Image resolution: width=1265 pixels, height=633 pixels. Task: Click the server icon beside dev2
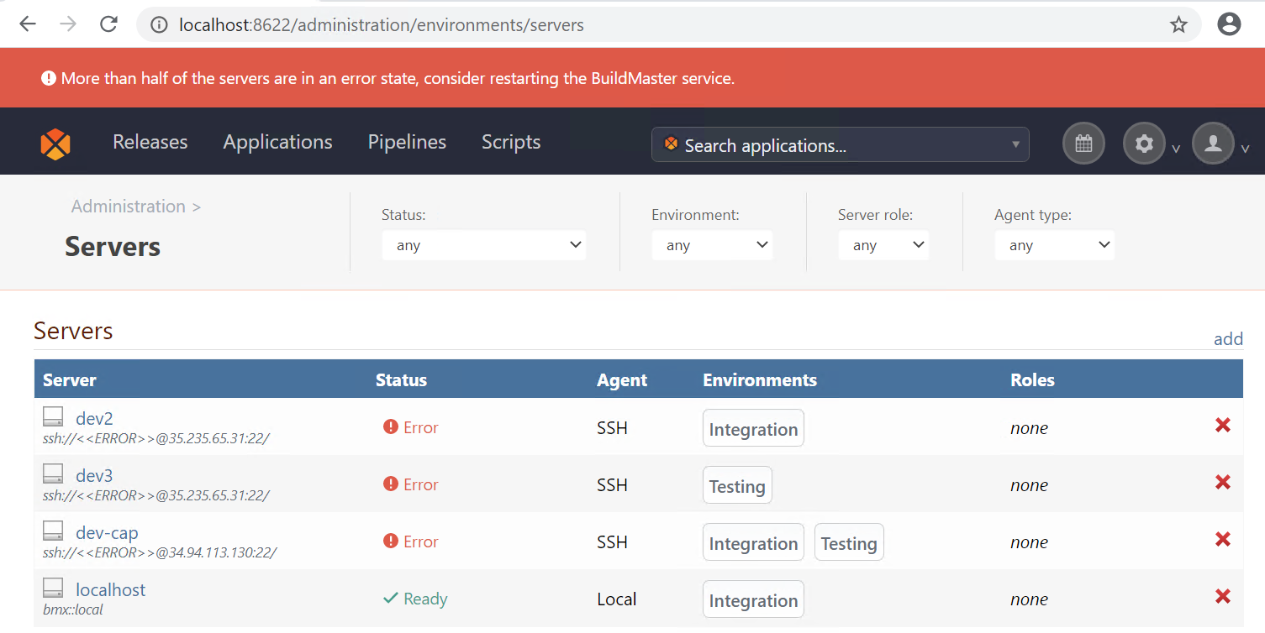point(54,416)
